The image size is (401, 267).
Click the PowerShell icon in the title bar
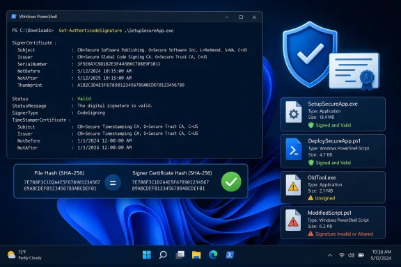coord(14,17)
